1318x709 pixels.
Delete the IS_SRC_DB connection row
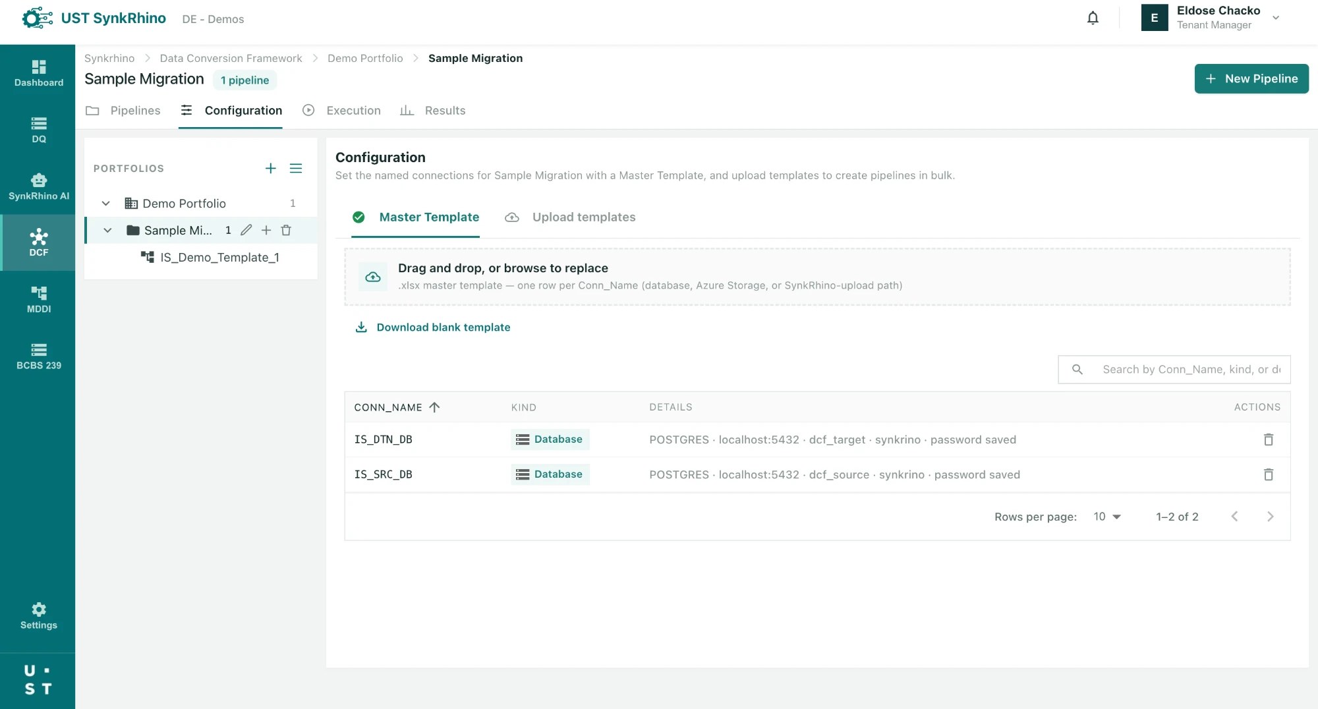(x=1268, y=474)
